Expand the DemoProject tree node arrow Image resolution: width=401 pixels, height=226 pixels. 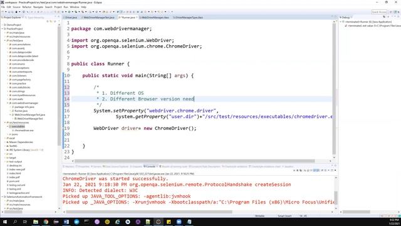tap(3, 25)
